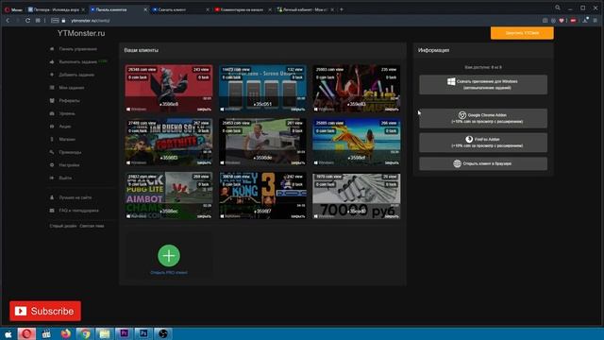Open Мои задания sidebar entry
This screenshot has height=340, width=604.
point(72,88)
